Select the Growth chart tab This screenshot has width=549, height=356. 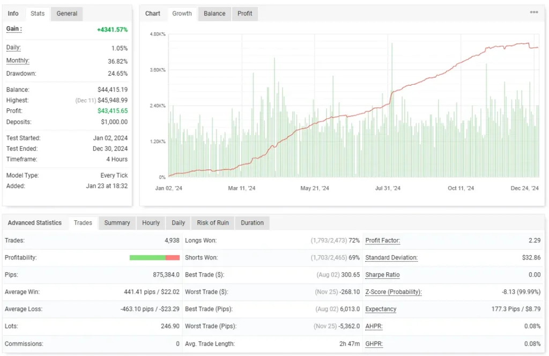tap(182, 13)
